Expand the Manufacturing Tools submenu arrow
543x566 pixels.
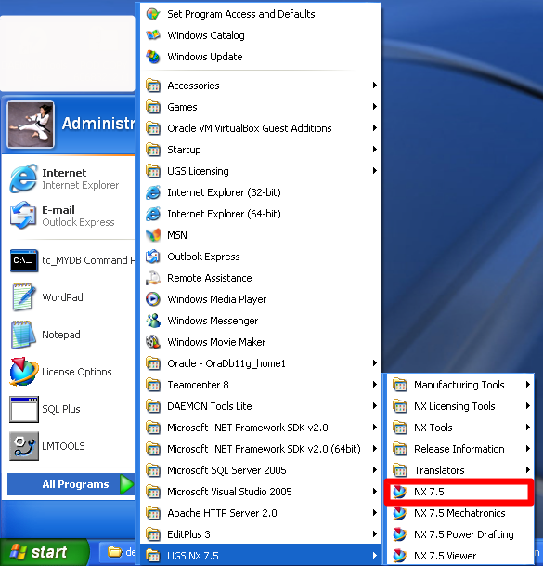(x=527, y=385)
